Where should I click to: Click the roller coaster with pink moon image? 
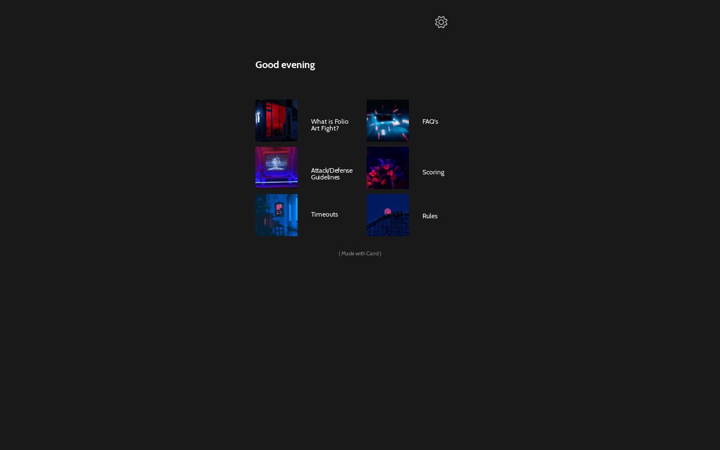[388, 215]
